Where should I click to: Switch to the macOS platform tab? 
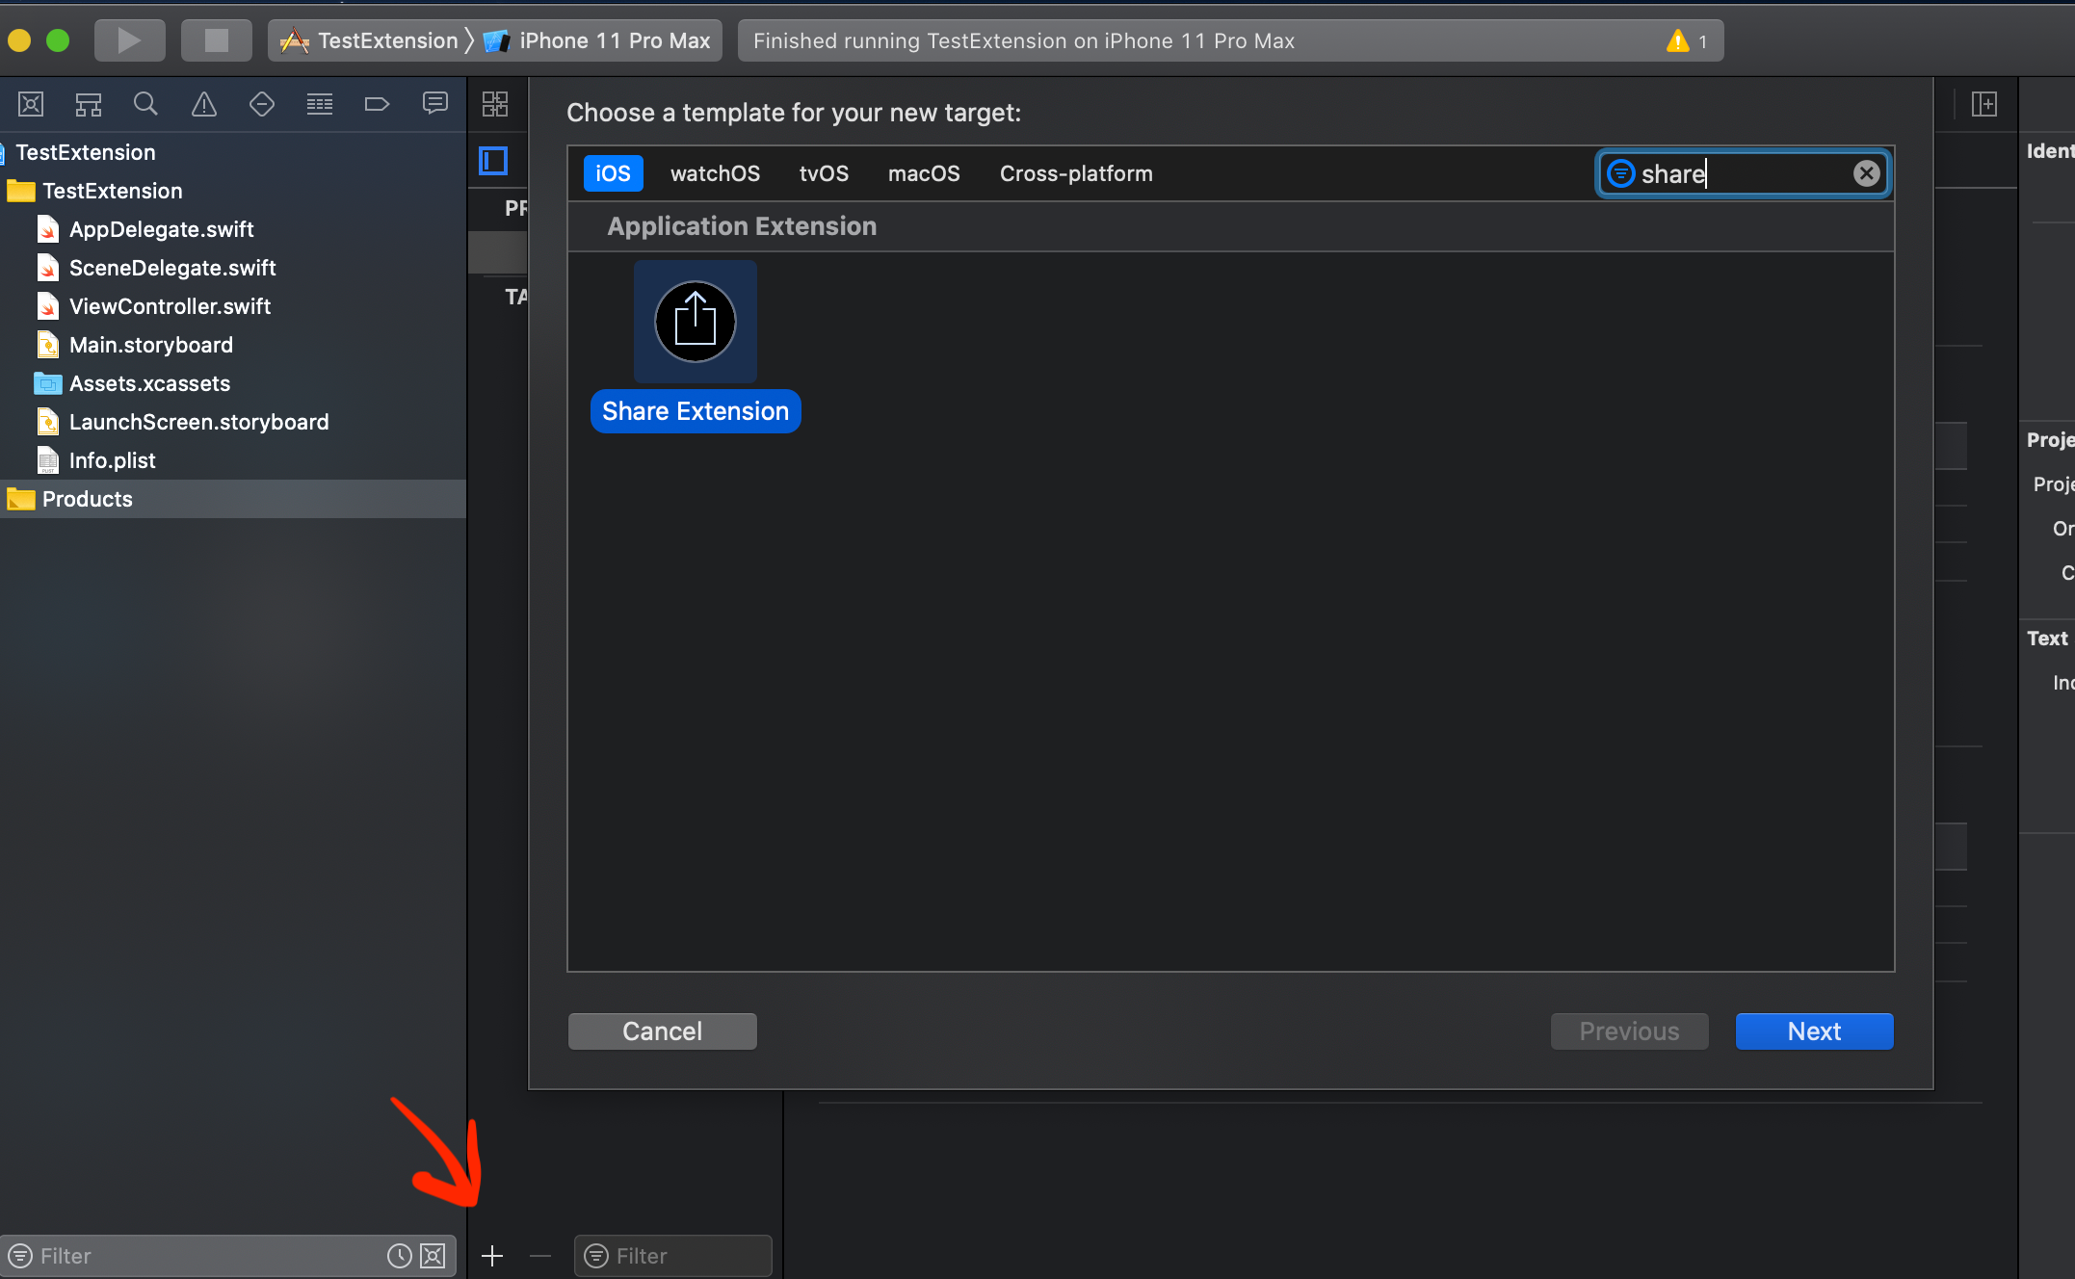[x=923, y=173]
